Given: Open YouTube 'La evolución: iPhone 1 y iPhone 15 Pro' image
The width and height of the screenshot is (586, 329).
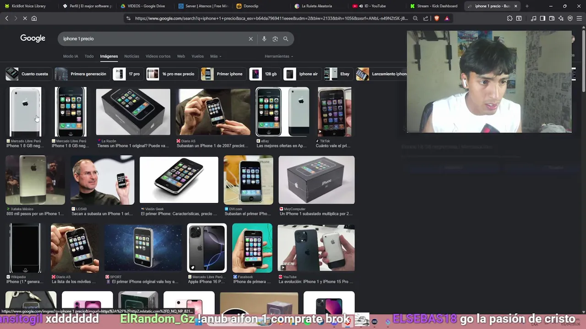Looking at the screenshot, I should click(x=316, y=248).
